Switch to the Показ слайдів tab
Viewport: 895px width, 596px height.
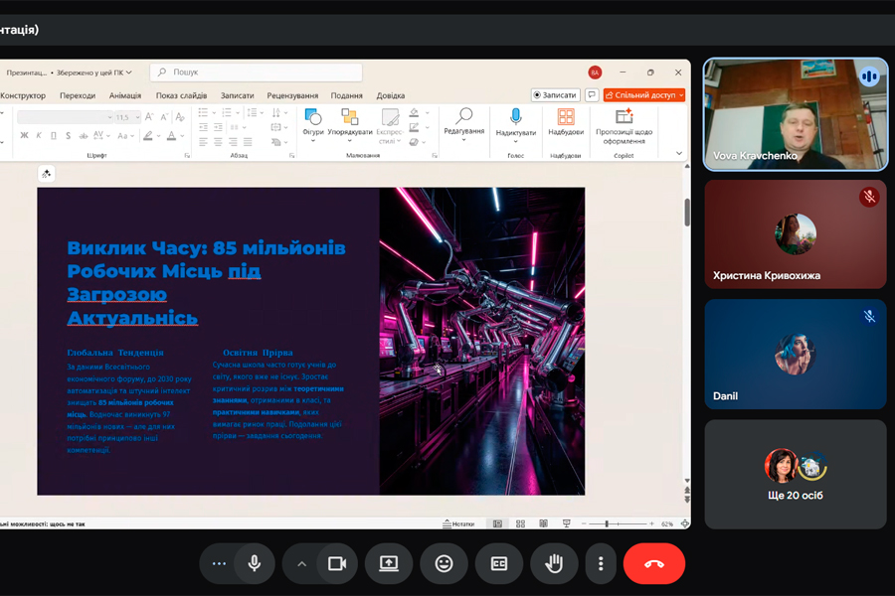(x=181, y=95)
